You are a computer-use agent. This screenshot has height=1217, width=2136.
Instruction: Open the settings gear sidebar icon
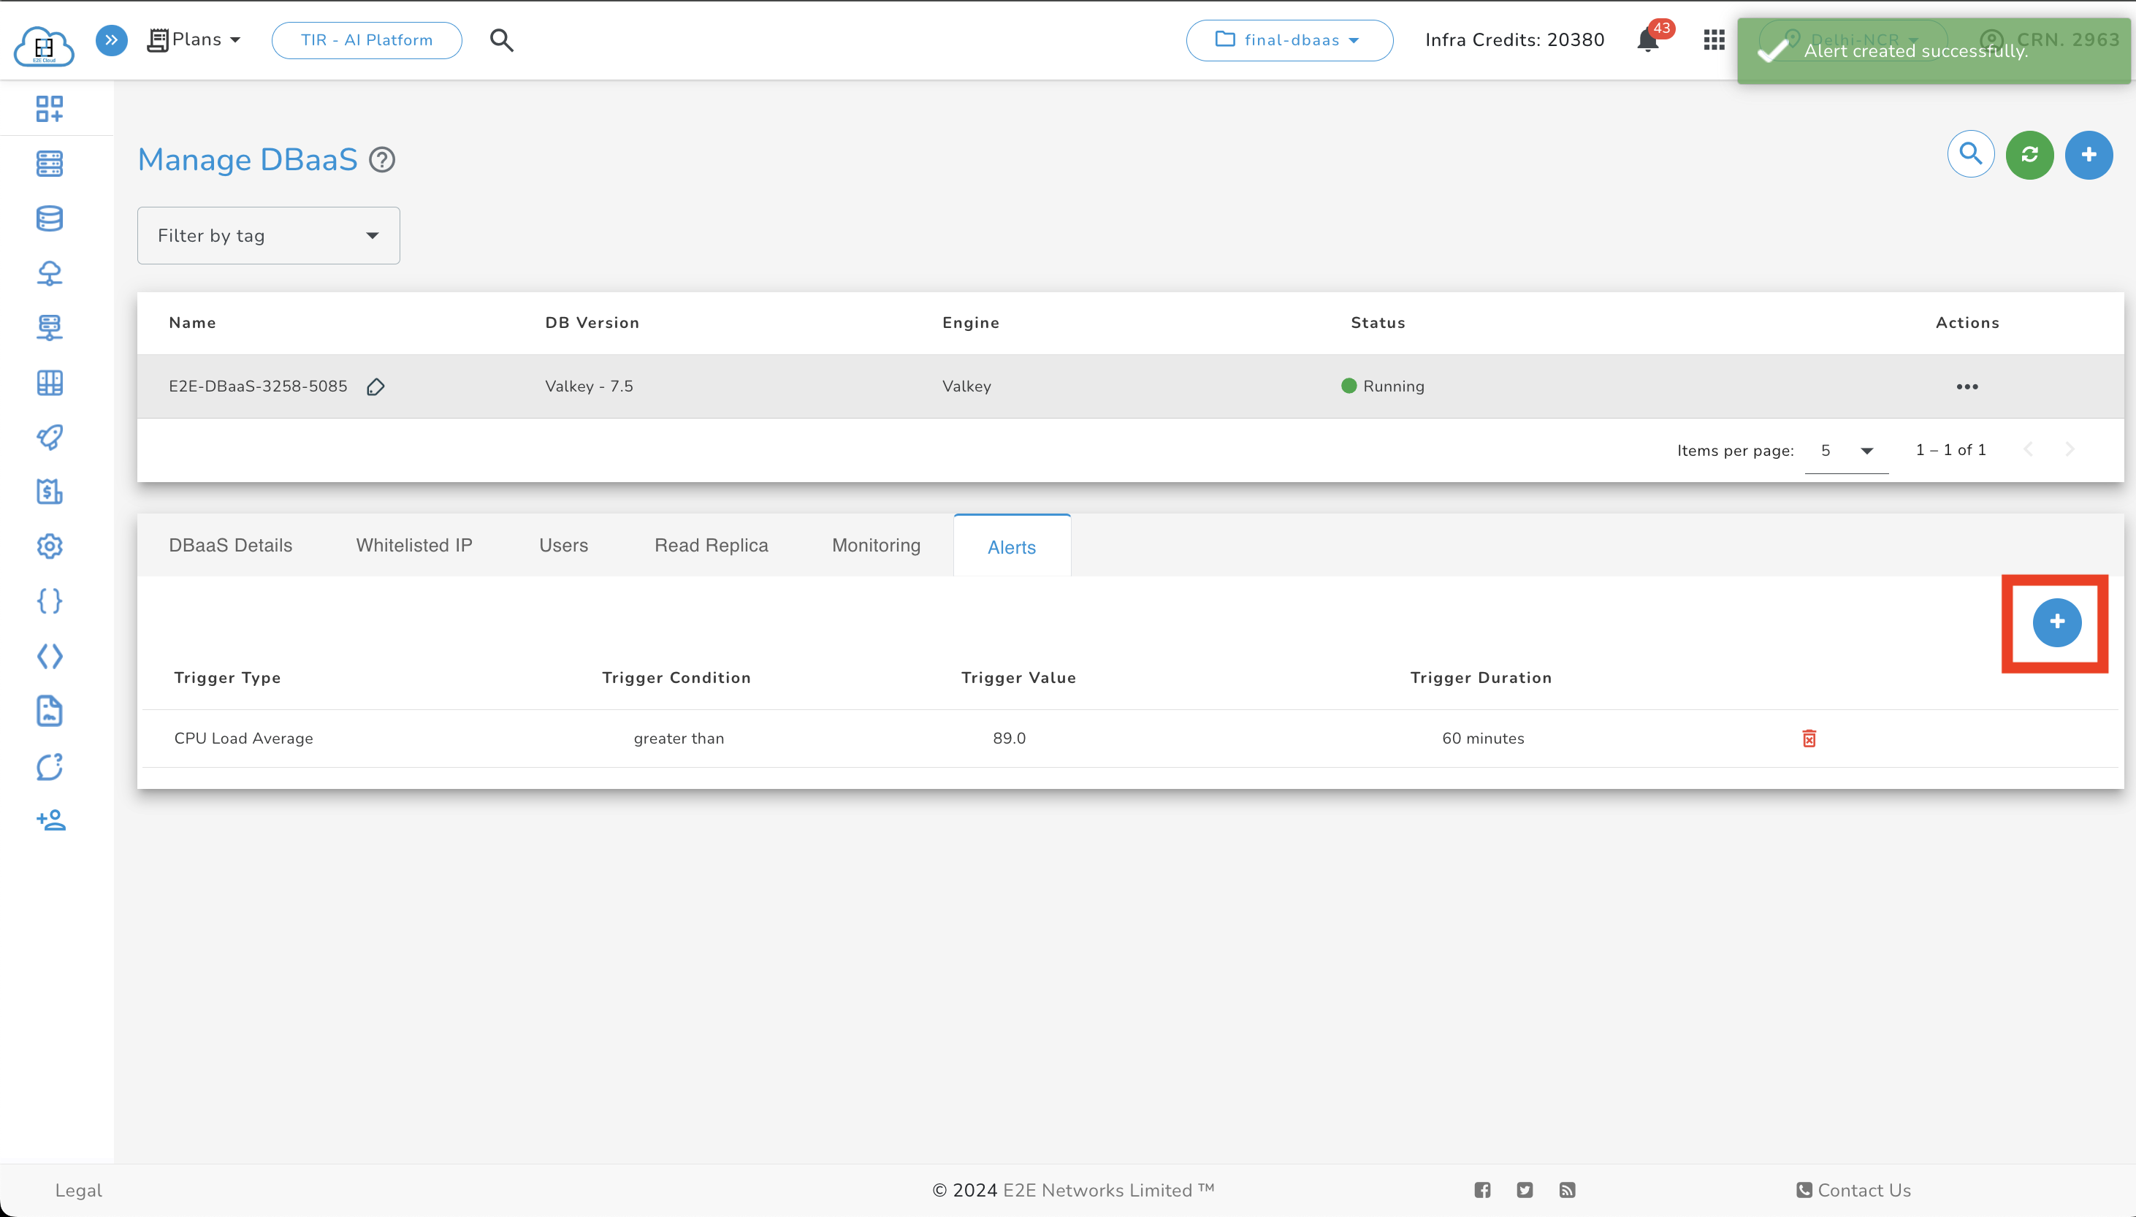point(49,546)
